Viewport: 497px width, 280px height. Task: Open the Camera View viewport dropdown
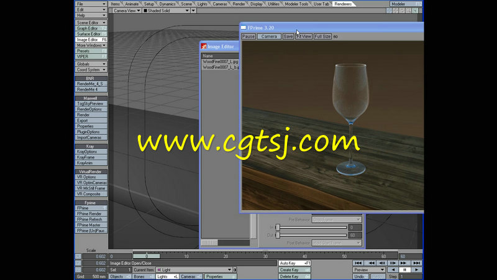(127, 11)
